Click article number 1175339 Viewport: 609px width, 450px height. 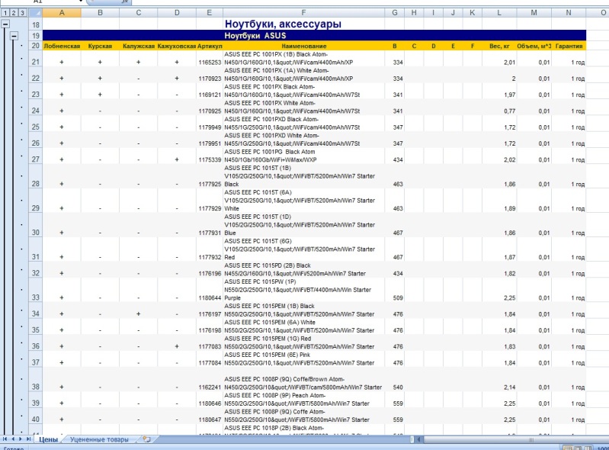click(210, 159)
